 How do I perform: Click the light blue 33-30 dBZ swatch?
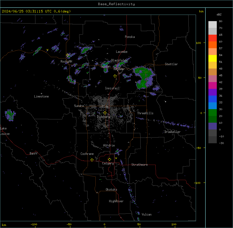[212, 106]
